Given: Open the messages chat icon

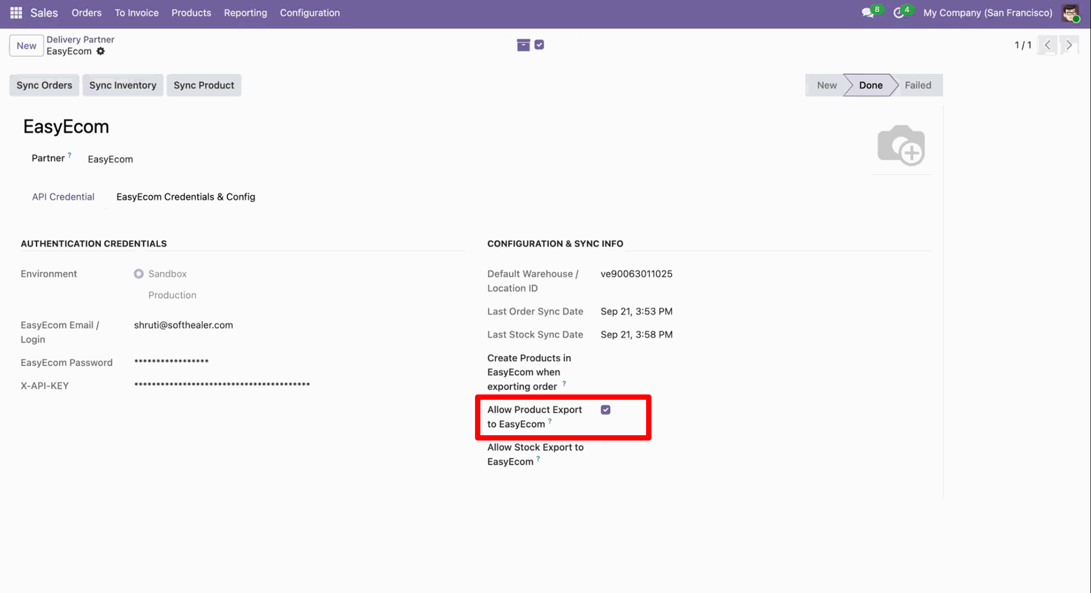Looking at the screenshot, I should (x=868, y=12).
